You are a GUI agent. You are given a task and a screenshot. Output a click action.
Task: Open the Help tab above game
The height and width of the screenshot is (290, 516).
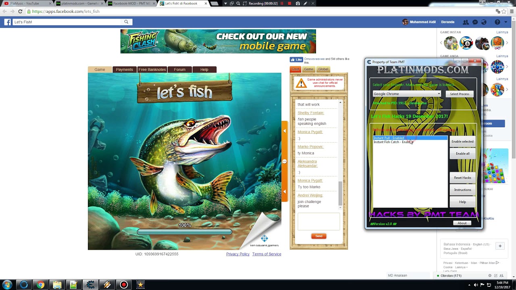click(204, 70)
